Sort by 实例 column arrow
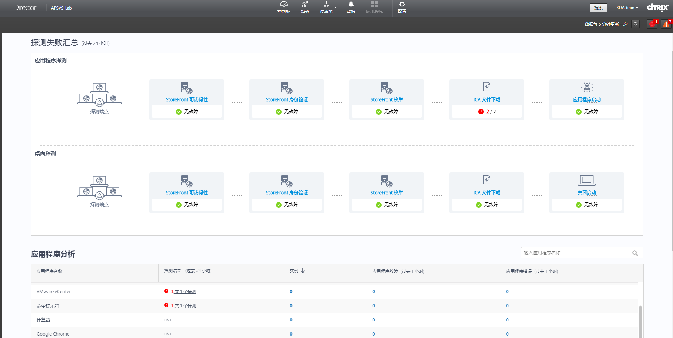The width and height of the screenshot is (673, 338). pos(303,270)
